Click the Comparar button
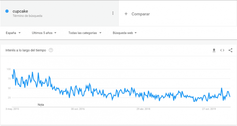 [x=140, y=14]
